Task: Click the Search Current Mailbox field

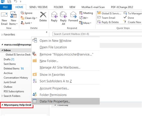Action: point(97,34)
